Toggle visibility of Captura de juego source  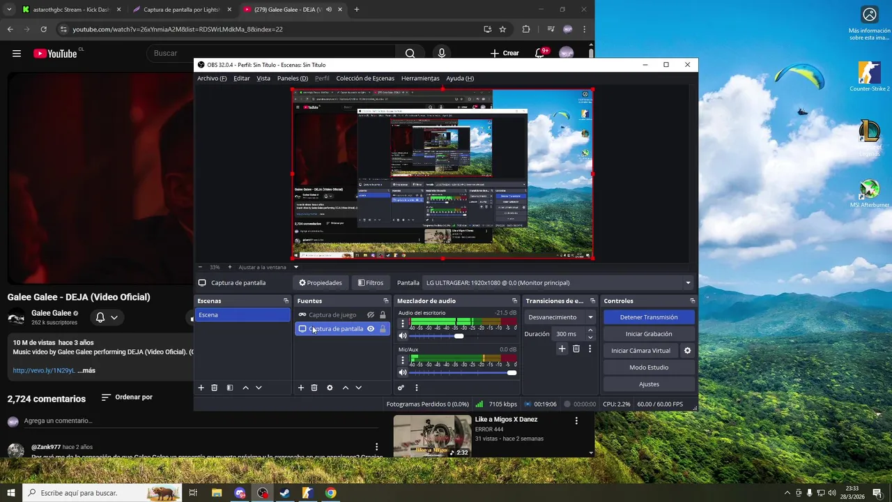pyautogui.click(x=371, y=315)
